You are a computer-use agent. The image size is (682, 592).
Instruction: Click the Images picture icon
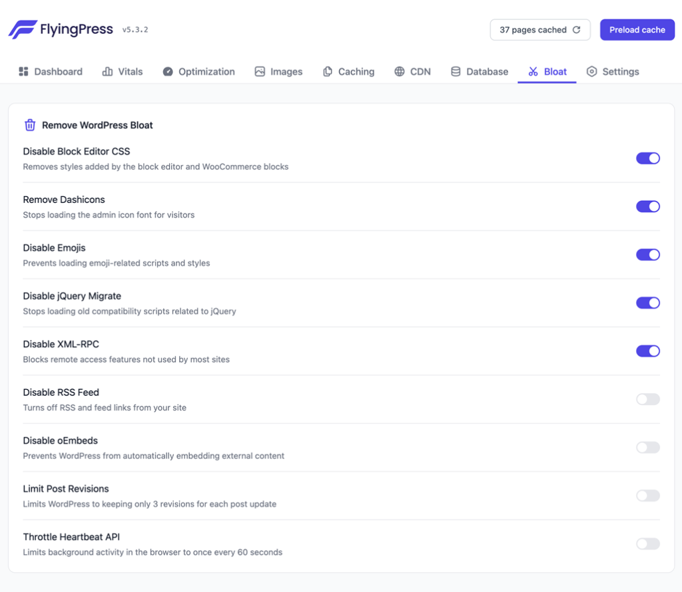(260, 72)
